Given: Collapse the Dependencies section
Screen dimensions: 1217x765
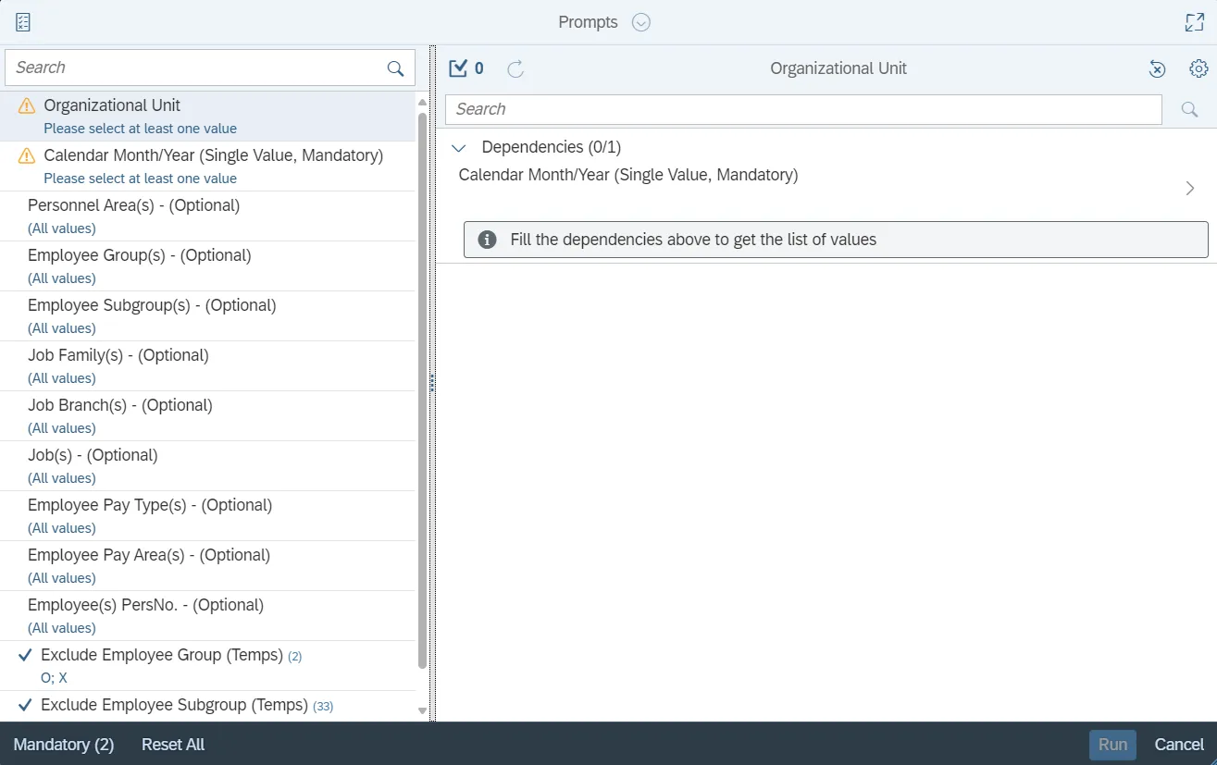Looking at the screenshot, I should tap(458, 148).
